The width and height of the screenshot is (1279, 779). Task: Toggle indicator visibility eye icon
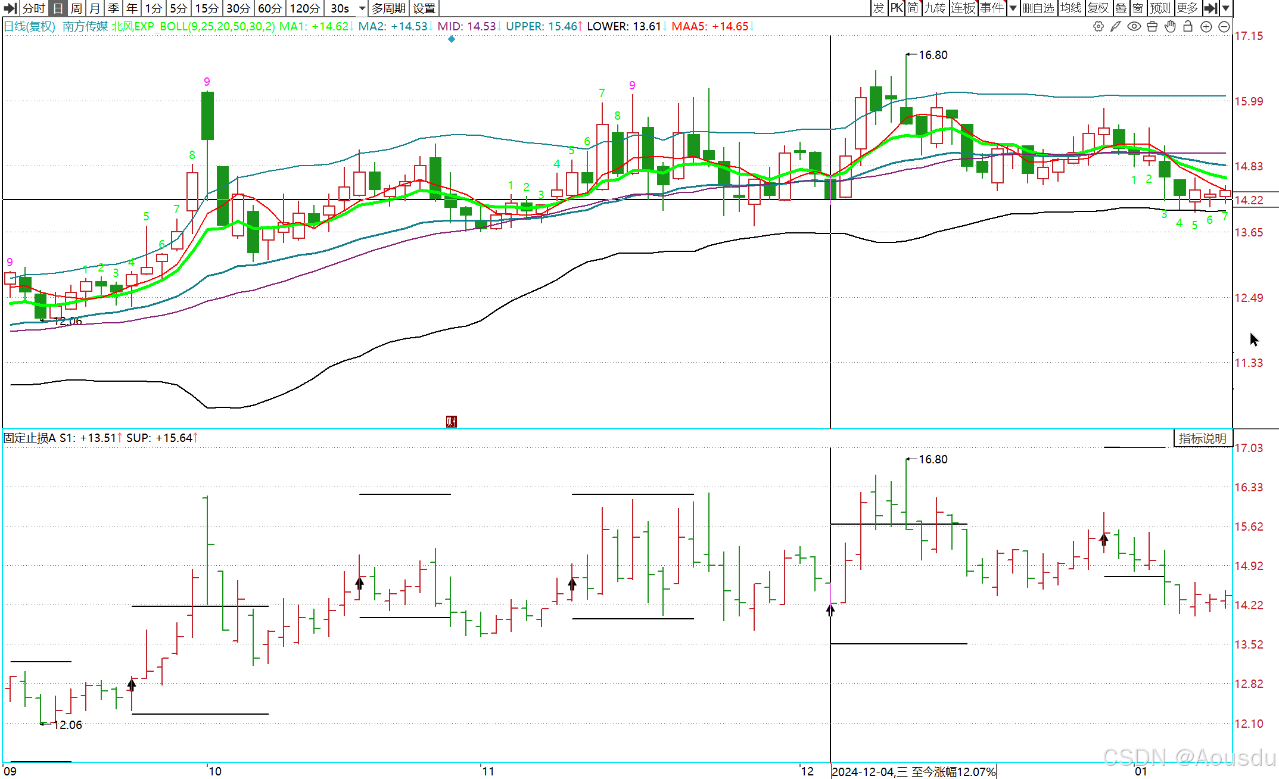coord(1134,26)
